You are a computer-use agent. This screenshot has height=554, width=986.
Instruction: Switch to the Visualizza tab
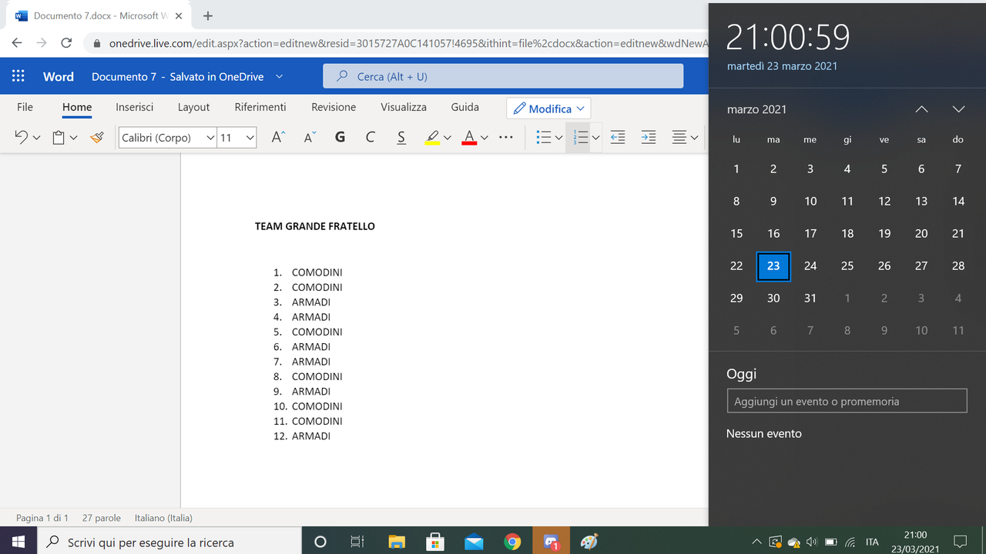pos(404,107)
